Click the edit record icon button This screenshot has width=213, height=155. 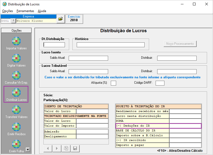pos(66,149)
